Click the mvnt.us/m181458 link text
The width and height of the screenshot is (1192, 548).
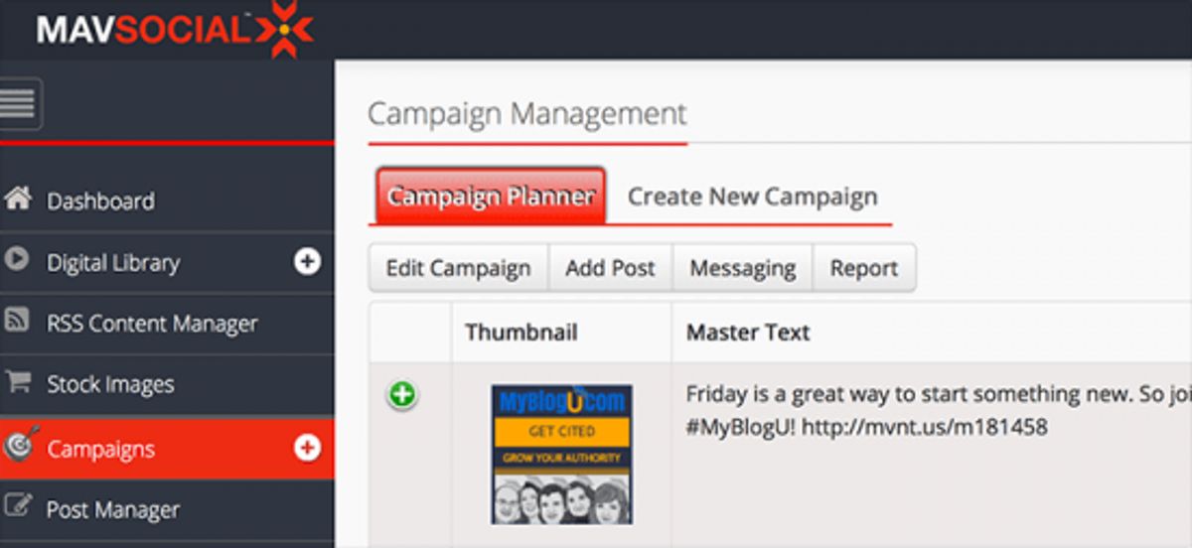click(x=925, y=428)
